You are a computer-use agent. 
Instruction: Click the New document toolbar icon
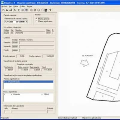[4, 10]
